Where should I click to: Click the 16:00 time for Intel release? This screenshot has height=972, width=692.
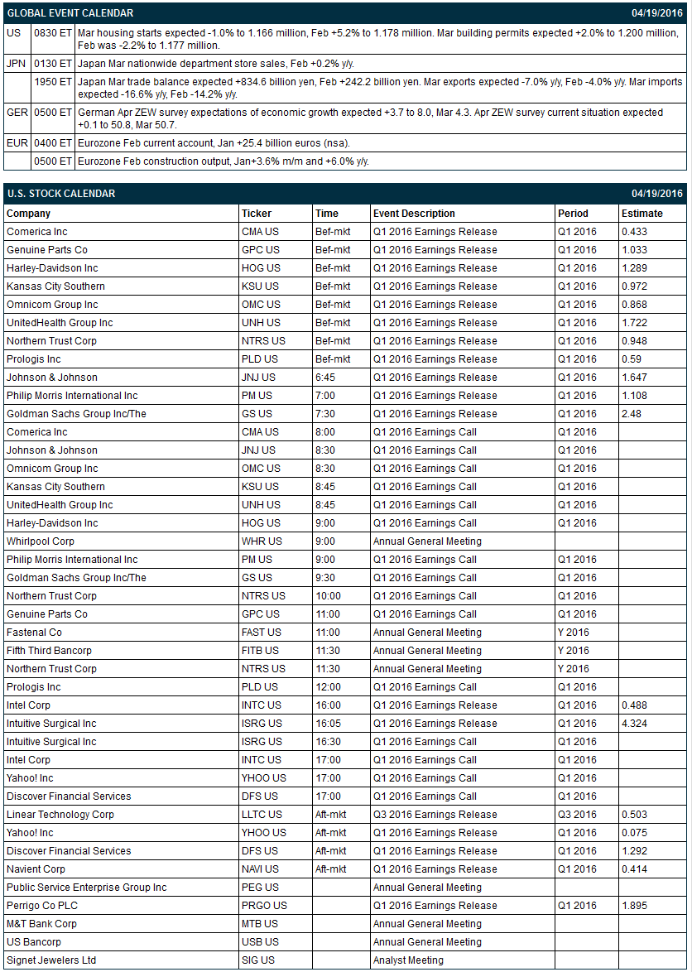tap(328, 705)
